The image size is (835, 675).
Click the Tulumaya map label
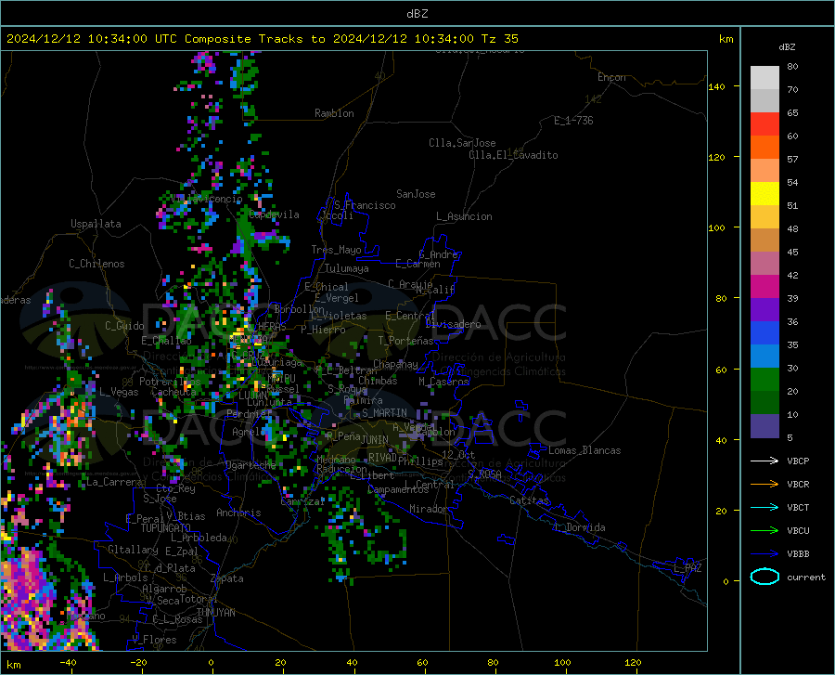pyautogui.click(x=347, y=268)
